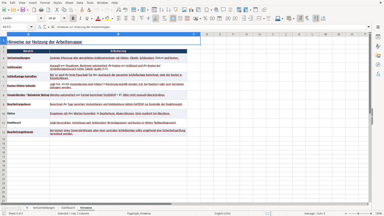Open the sidebar Navigator compass icon
This screenshot has height=216, width=384.
click(378, 65)
